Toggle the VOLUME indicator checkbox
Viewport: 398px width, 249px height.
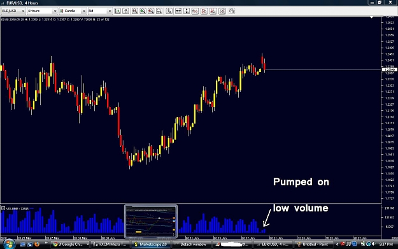pyautogui.click(x=3, y=208)
